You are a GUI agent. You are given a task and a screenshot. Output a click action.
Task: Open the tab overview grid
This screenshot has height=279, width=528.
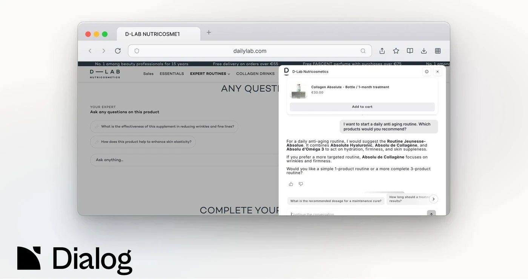pyautogui.click(x=438, y=51)
